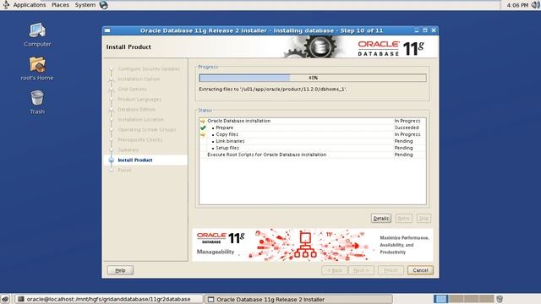This screenshot has width=541, height=304.
Task: Launch the web browser globe icon in top panel
Action: tap(103, 5)
